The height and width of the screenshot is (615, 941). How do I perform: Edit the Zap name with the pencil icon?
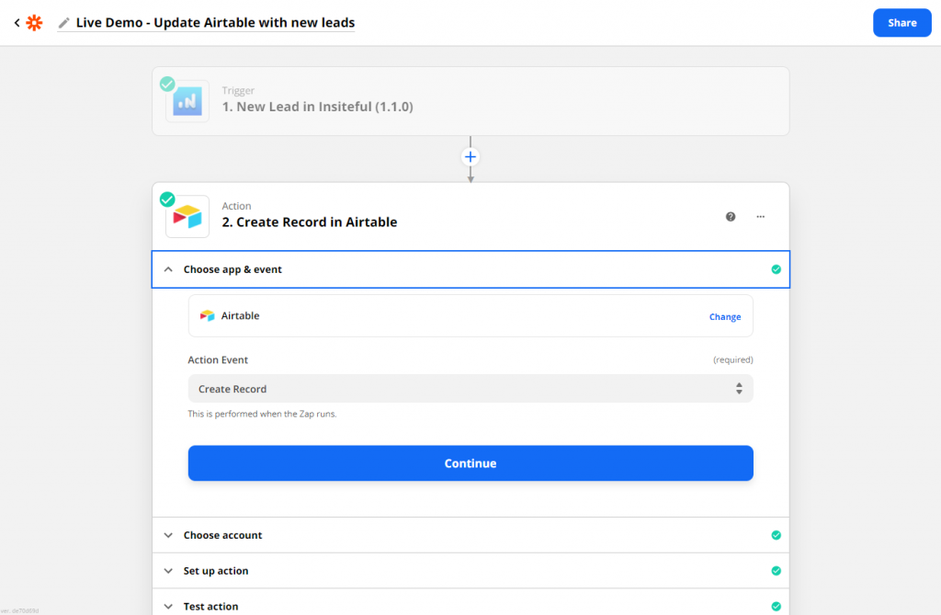tap(63, 23)
